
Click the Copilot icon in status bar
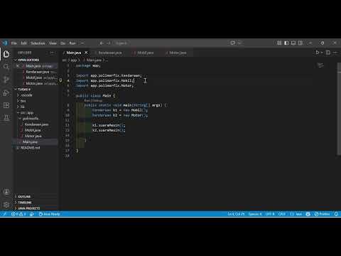[x=308, y=214]
